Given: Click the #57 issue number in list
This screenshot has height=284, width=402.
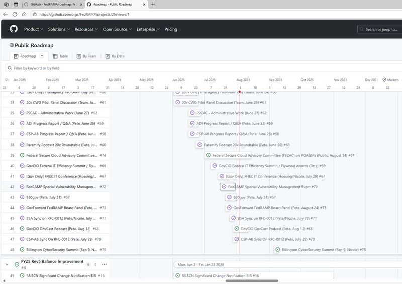Looking at the screenshot, I should [x=66, y=197].
